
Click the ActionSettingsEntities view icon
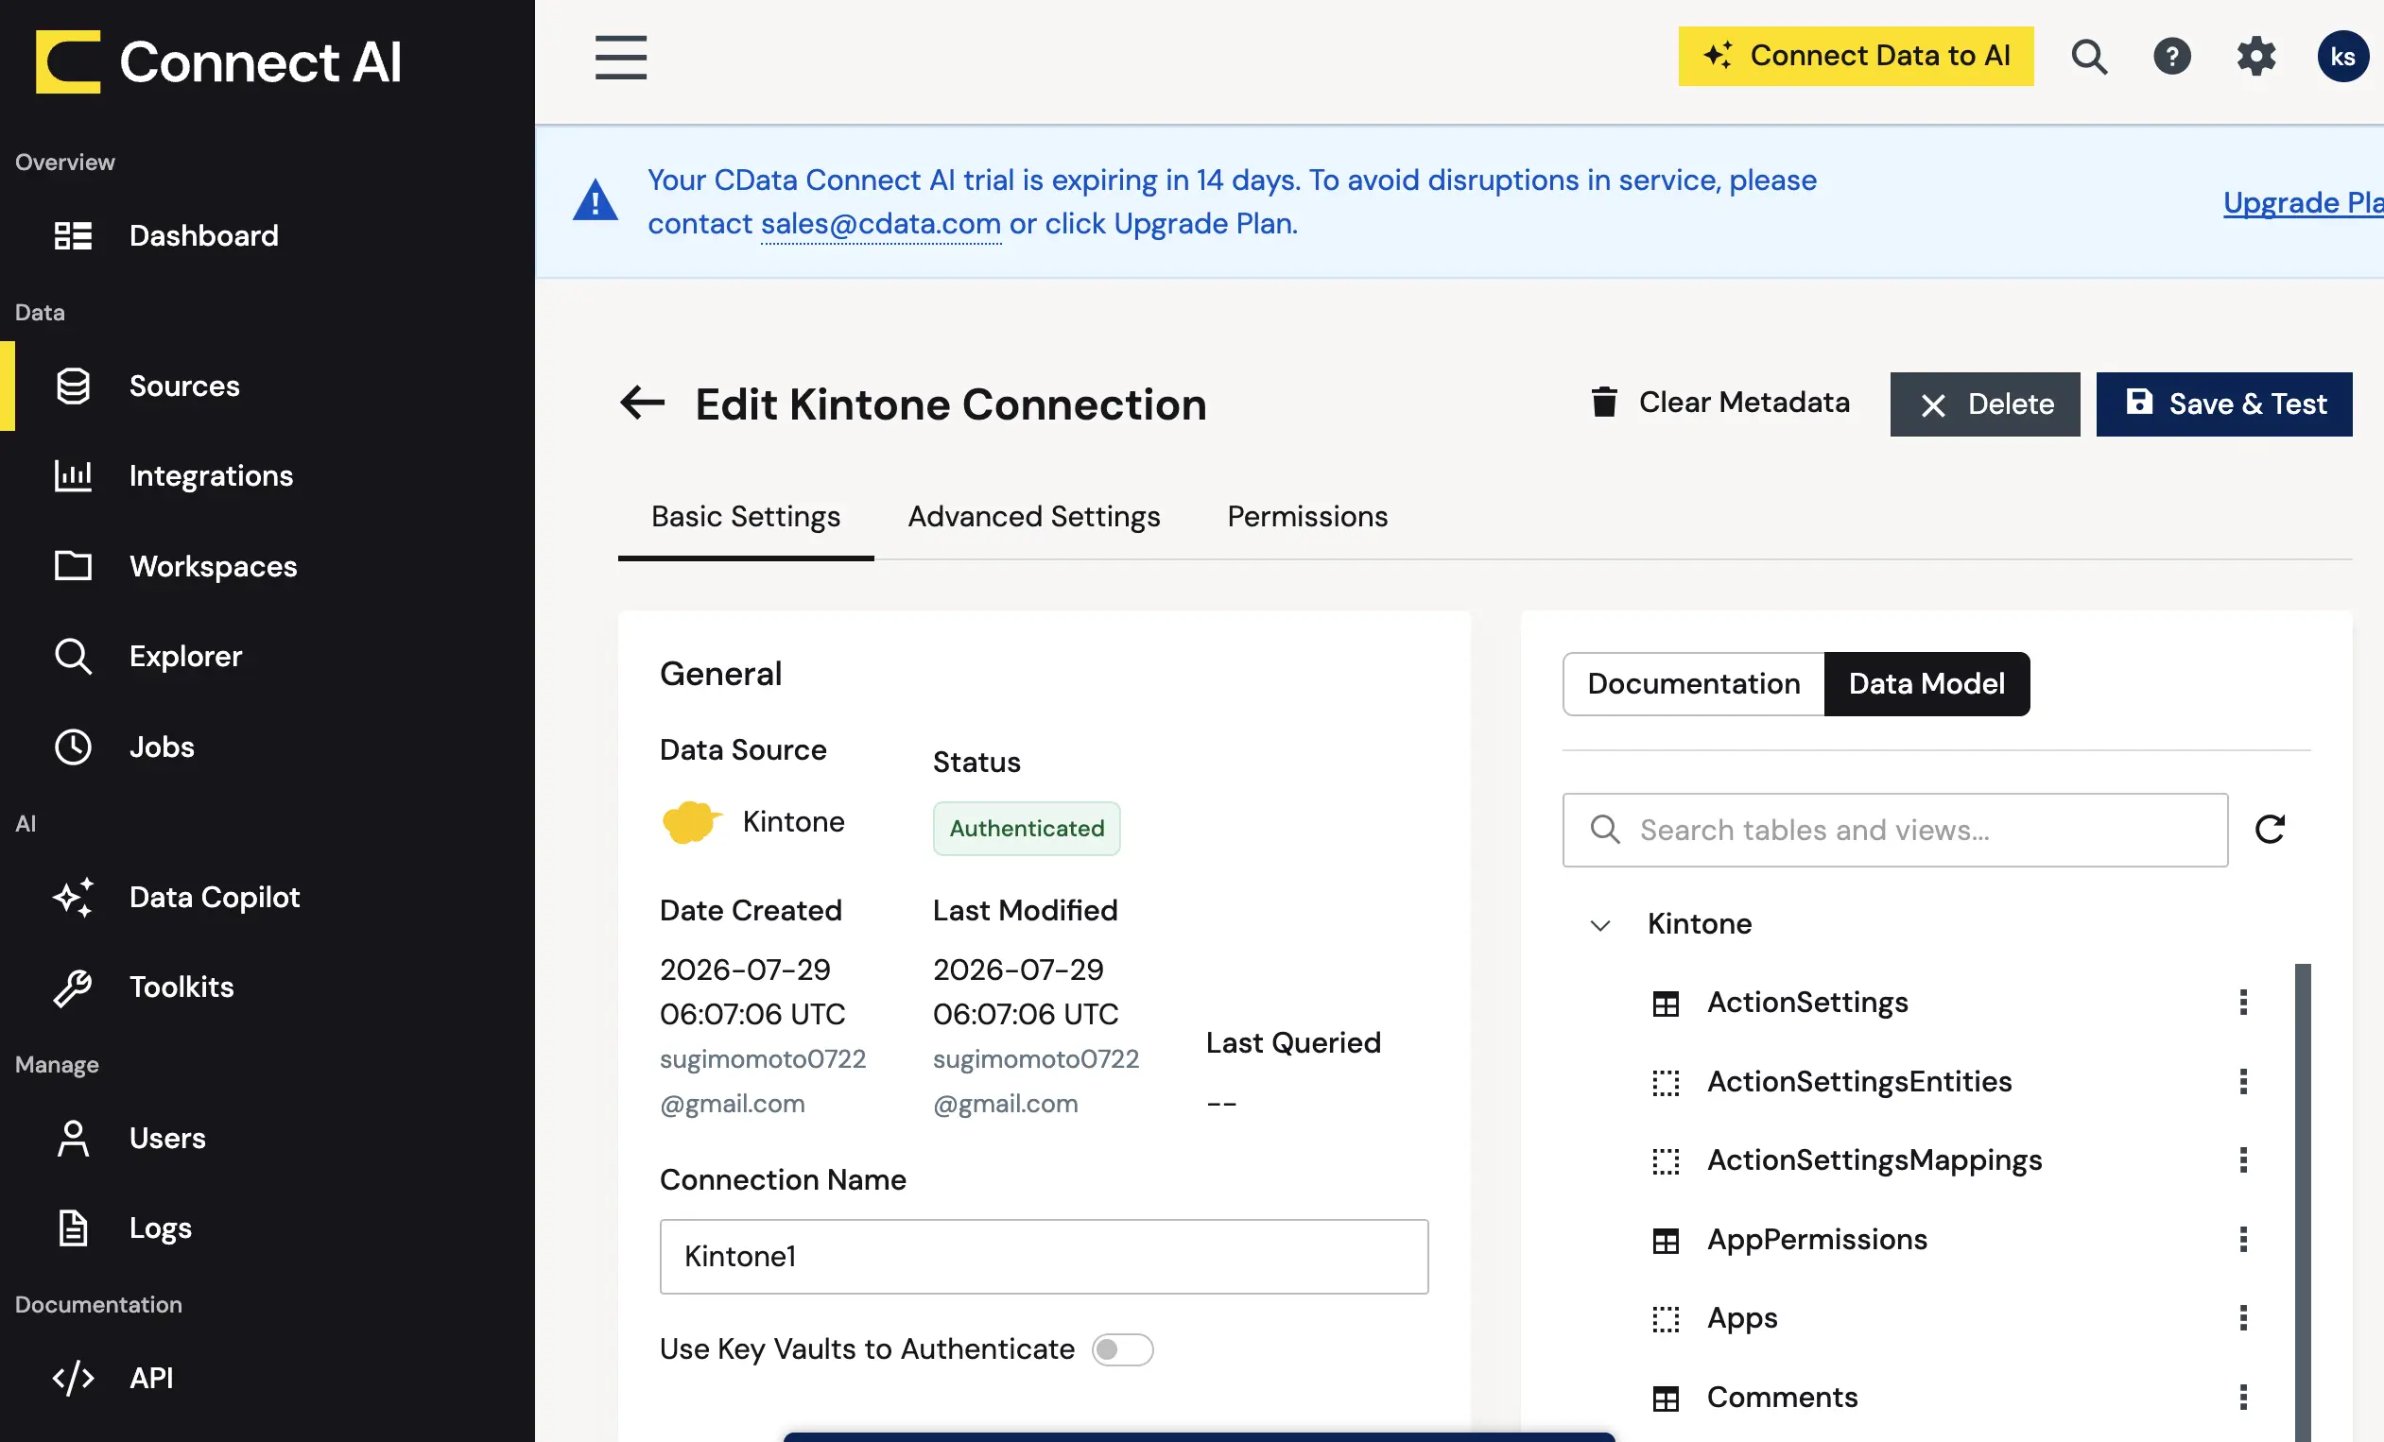[x=1666, y=1082]
